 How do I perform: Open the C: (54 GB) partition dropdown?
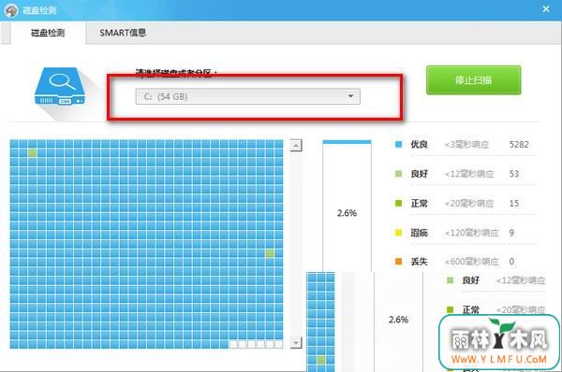tap(247, 96)
